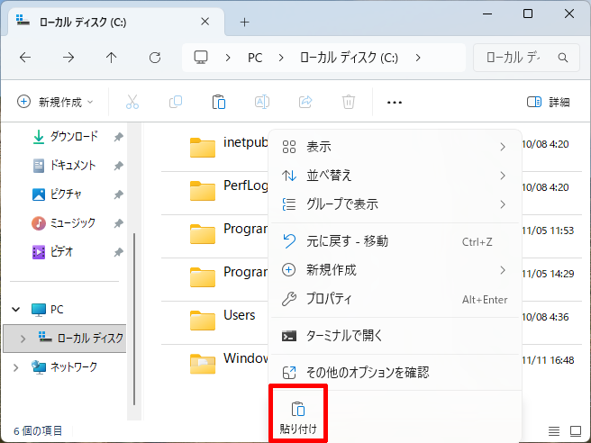
Task: Toggle the Details pane button
Action: point(548,102)
